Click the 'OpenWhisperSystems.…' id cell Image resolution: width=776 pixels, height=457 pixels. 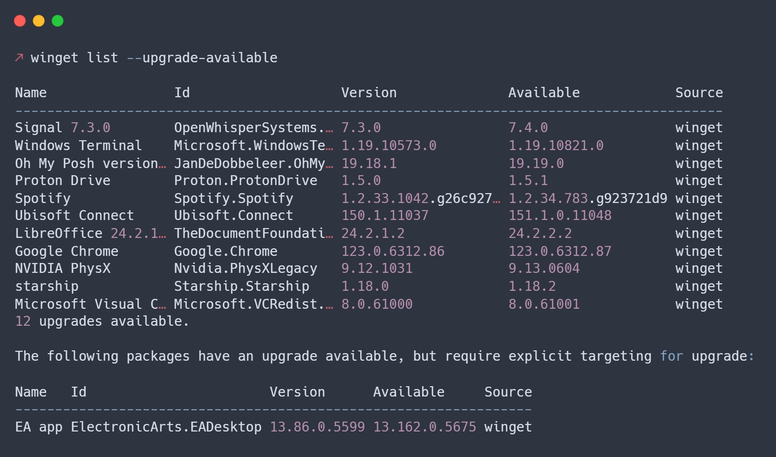253,127
